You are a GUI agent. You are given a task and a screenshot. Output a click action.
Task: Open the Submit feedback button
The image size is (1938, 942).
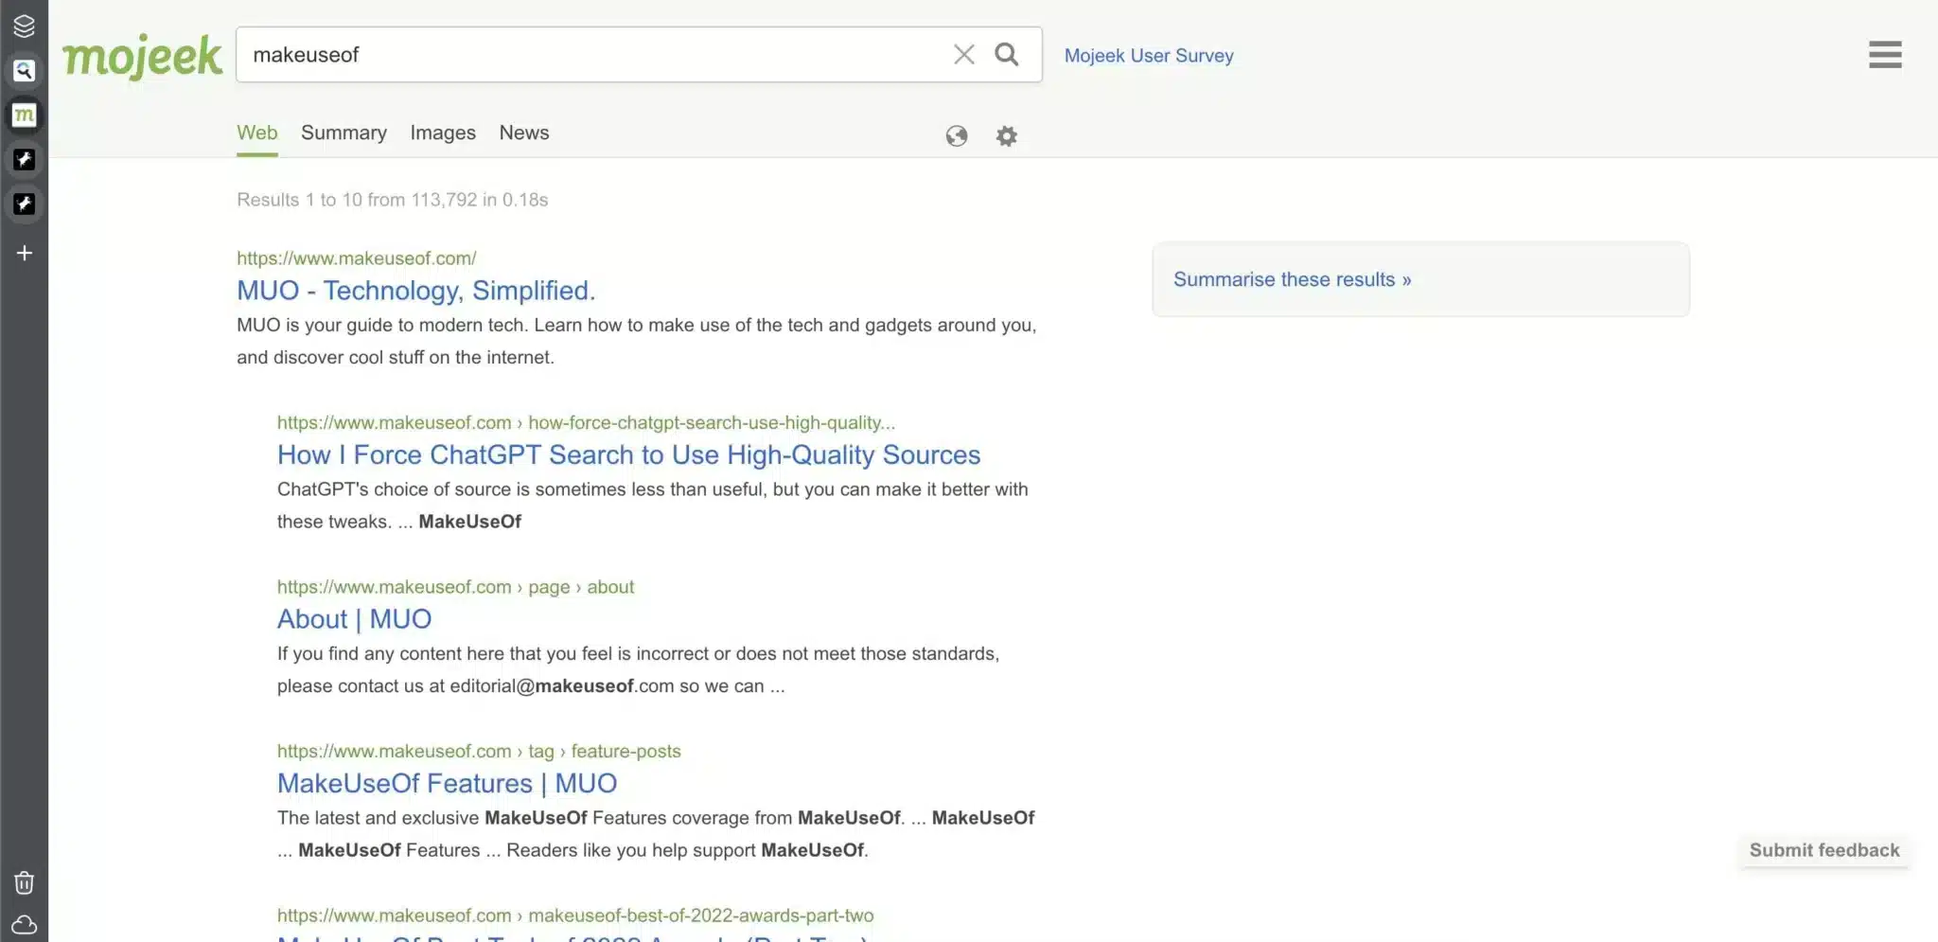[x=1824, y=850]
